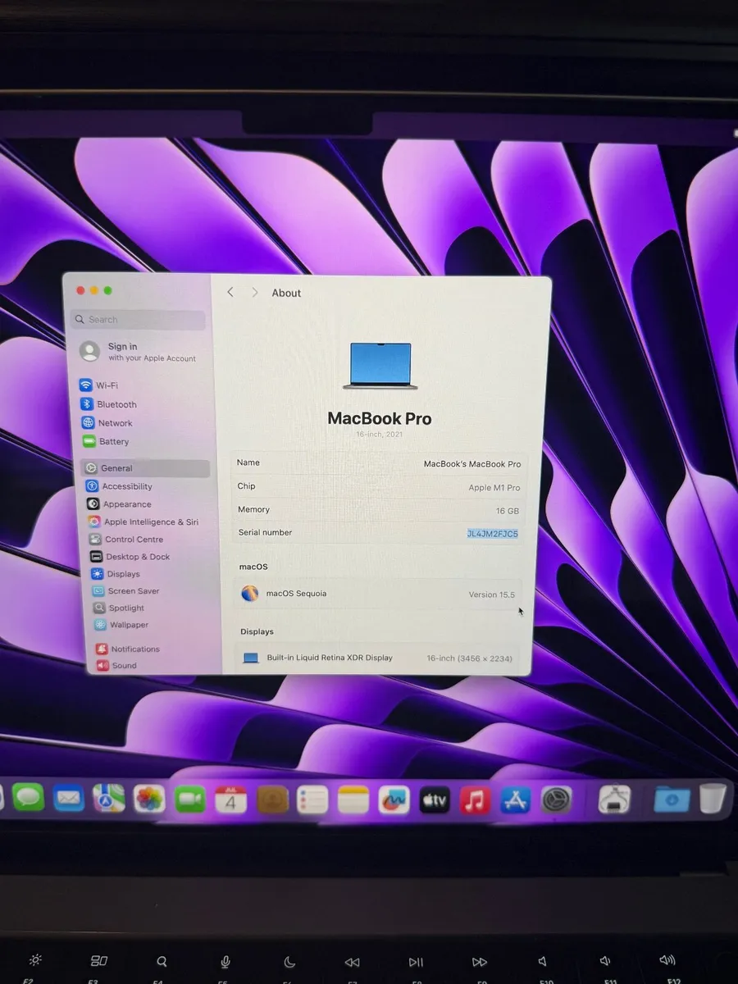Open the App Store from the Dock
Viewport: 738px width, 984px height.
pos(517,799)
